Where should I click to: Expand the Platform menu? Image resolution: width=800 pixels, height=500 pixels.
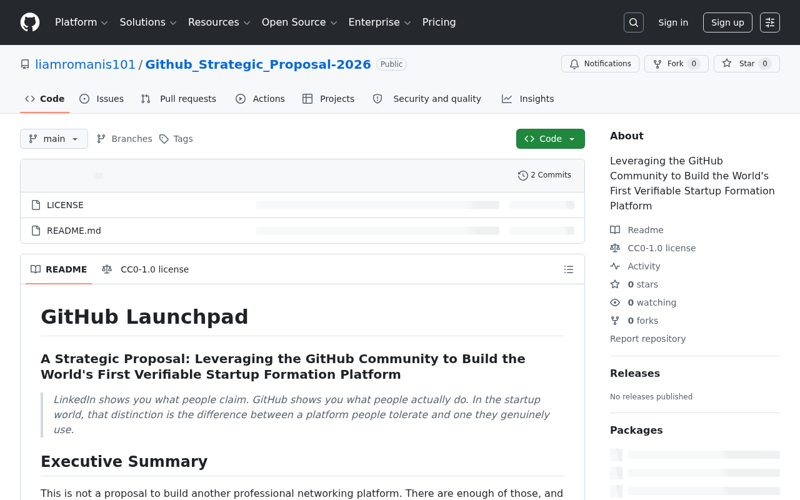[x=81, y=22]
